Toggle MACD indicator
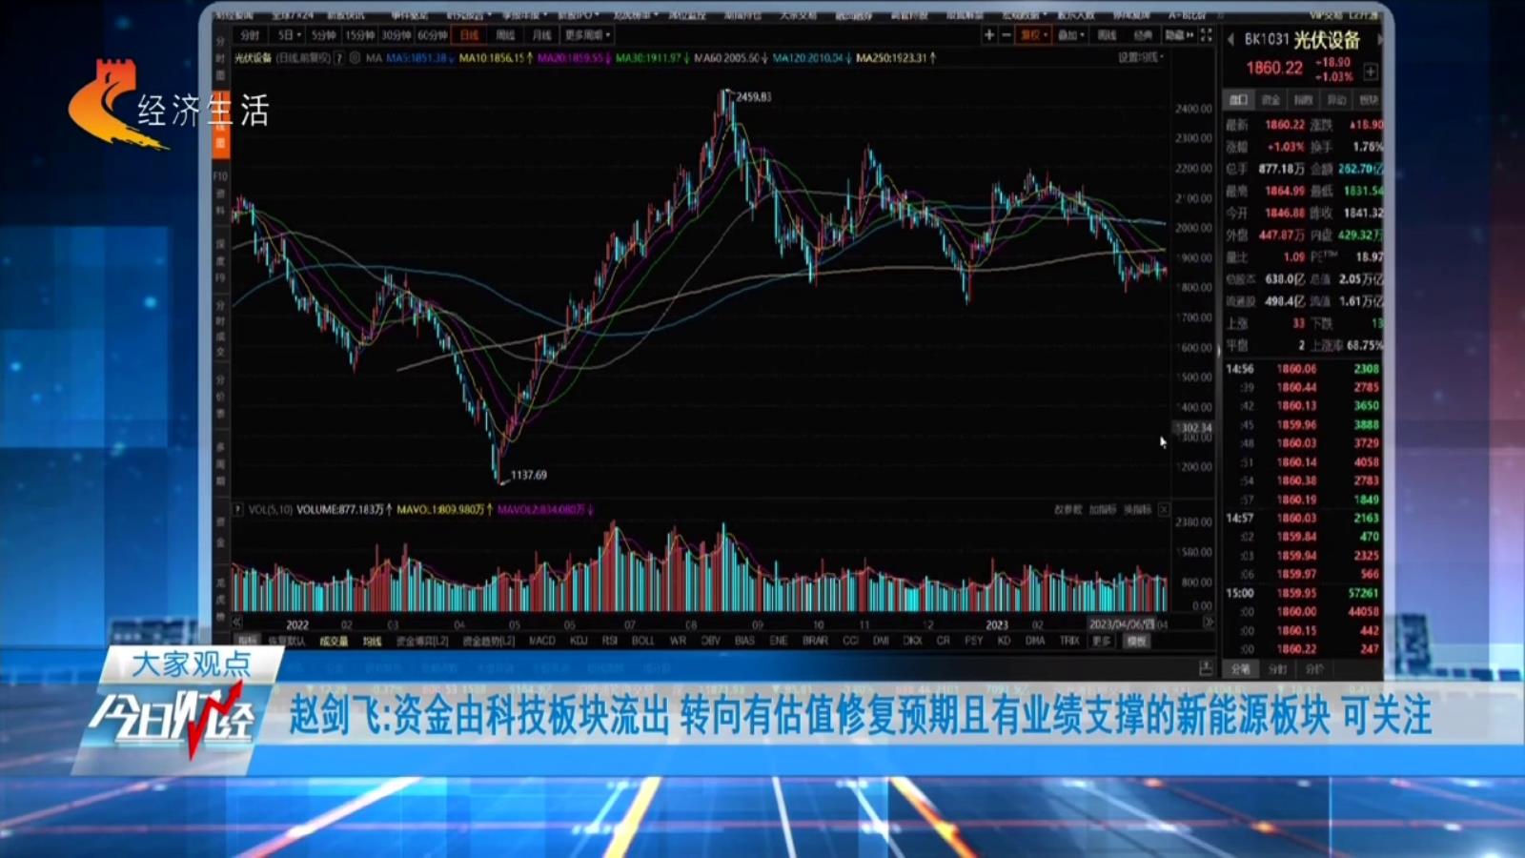 tap(541, 642)
